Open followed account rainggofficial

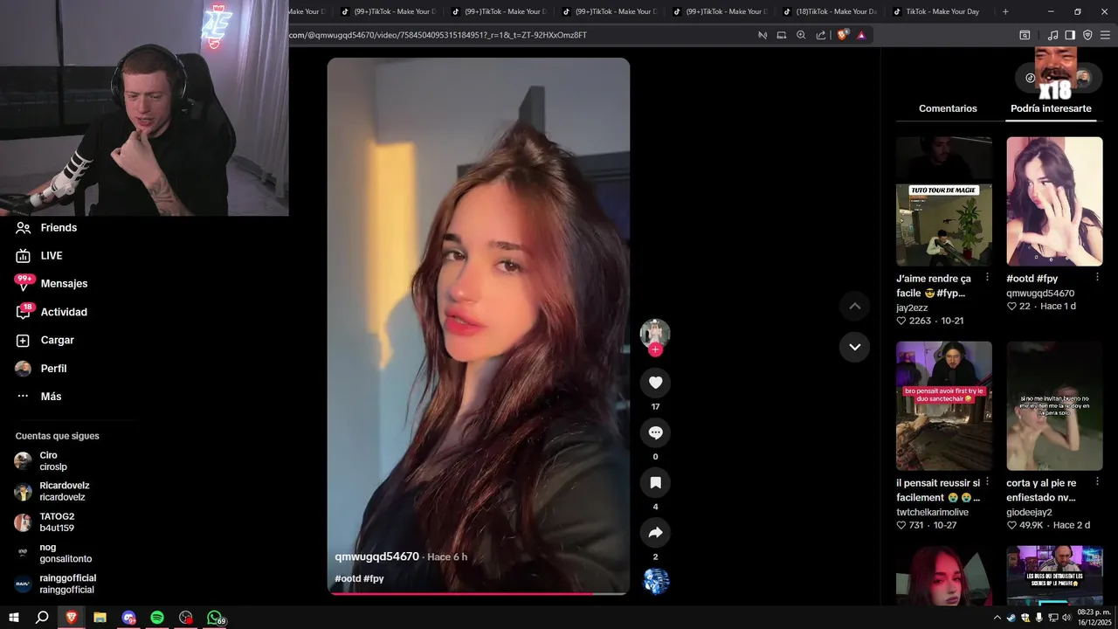click(x=67, y=584)
